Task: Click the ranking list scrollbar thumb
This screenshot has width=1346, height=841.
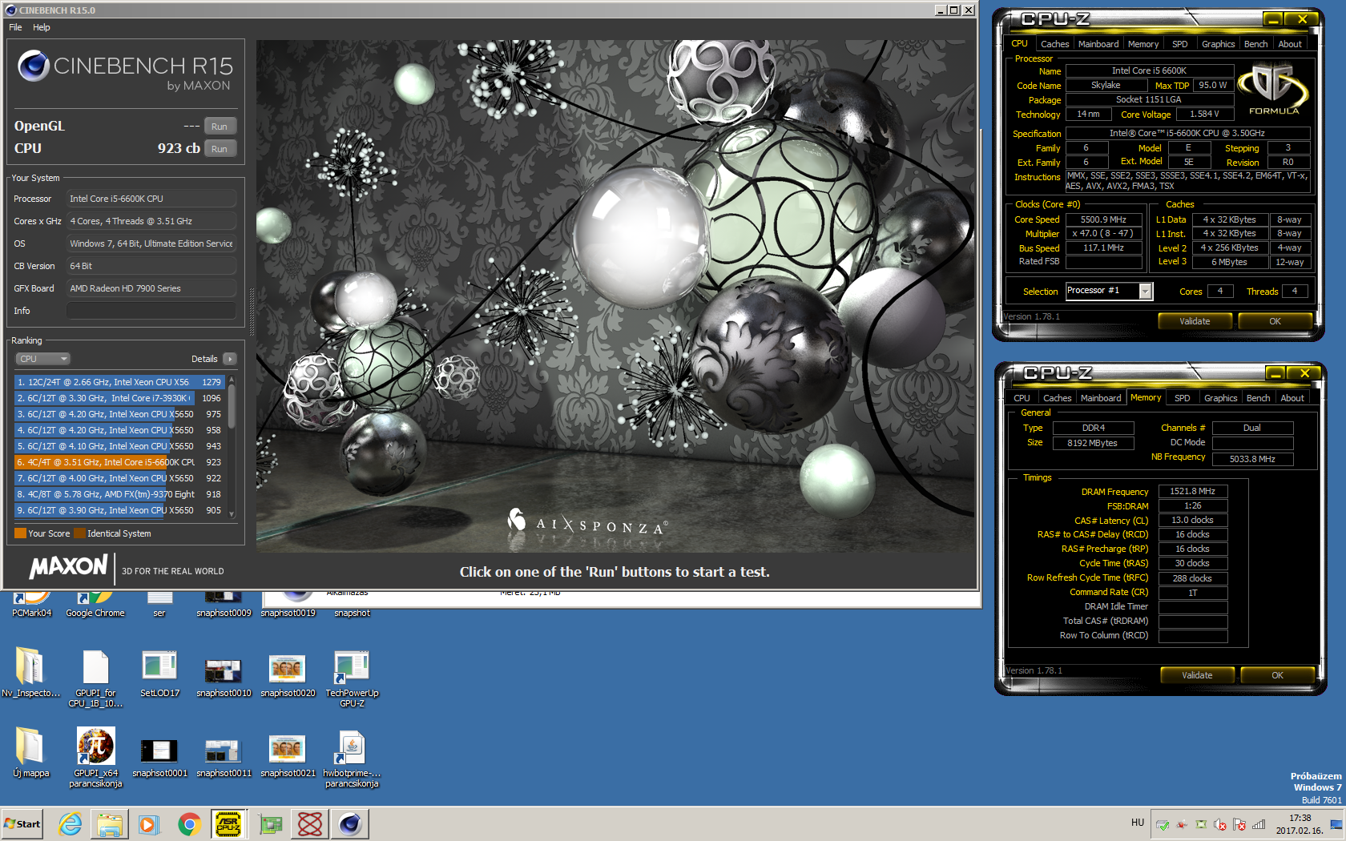Action: 232,407
